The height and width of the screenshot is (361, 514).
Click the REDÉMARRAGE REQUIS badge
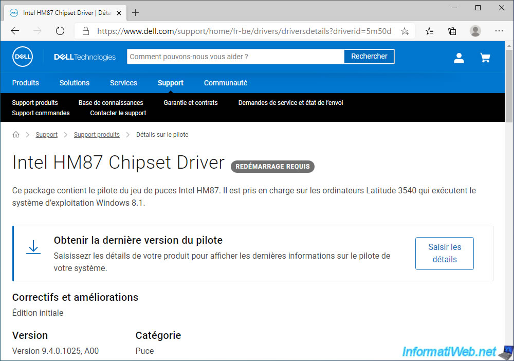pos(272,166)
